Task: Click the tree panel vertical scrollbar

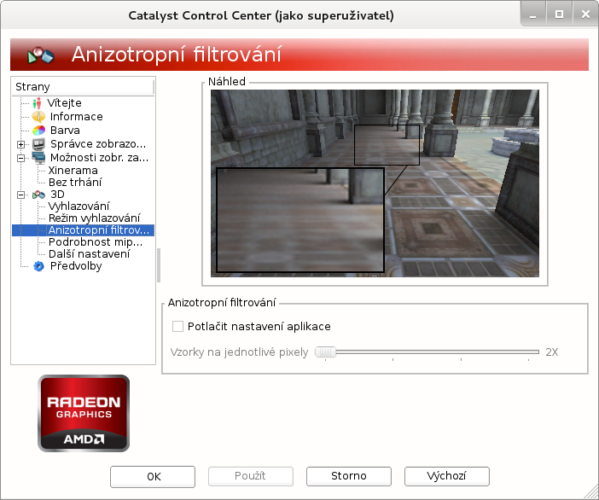Action: (159, 265)
